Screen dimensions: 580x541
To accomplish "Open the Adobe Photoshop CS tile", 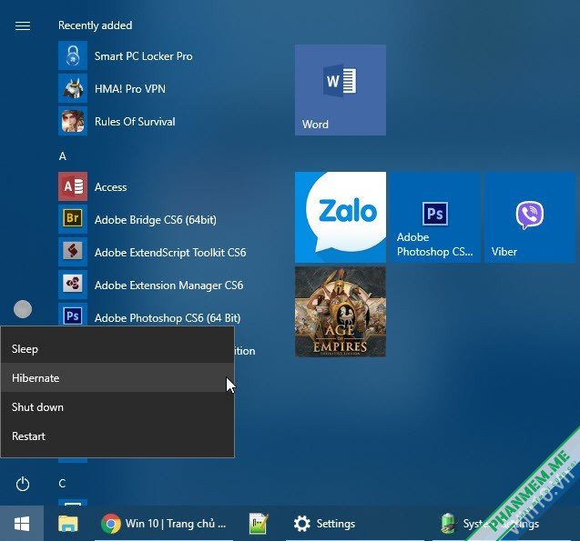I will (435, 217).
